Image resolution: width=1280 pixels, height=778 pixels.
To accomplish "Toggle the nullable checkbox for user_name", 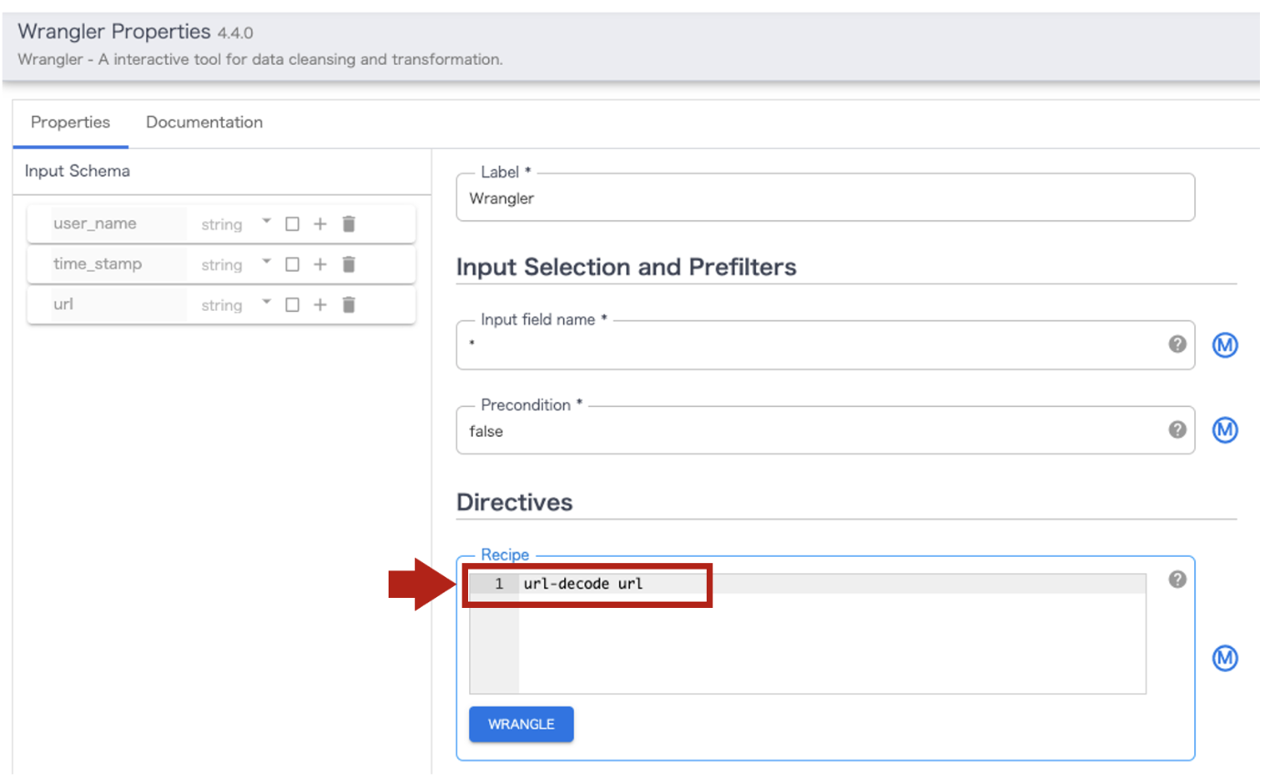I will click(x=293, y=224).
